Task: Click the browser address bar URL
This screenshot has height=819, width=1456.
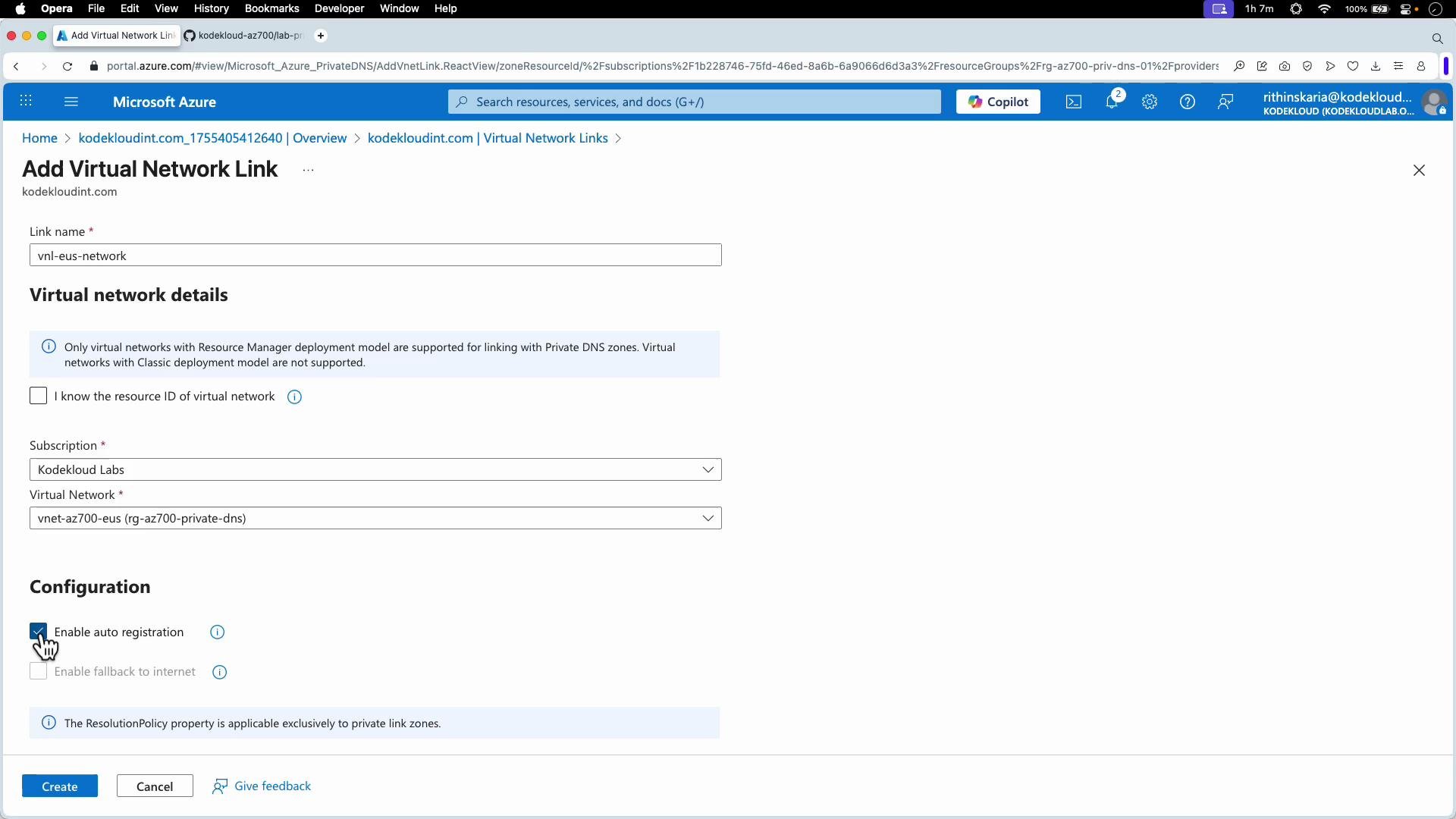Action: (662, 67)
